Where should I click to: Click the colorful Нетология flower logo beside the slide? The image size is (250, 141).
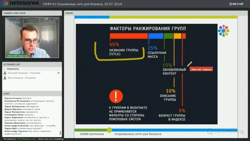click(223, 31)
